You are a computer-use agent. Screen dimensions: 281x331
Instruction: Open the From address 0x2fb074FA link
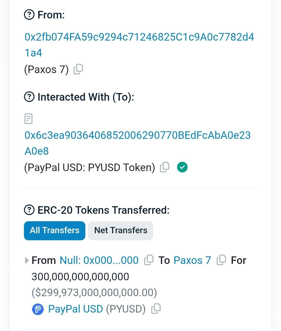click(139, 37)
